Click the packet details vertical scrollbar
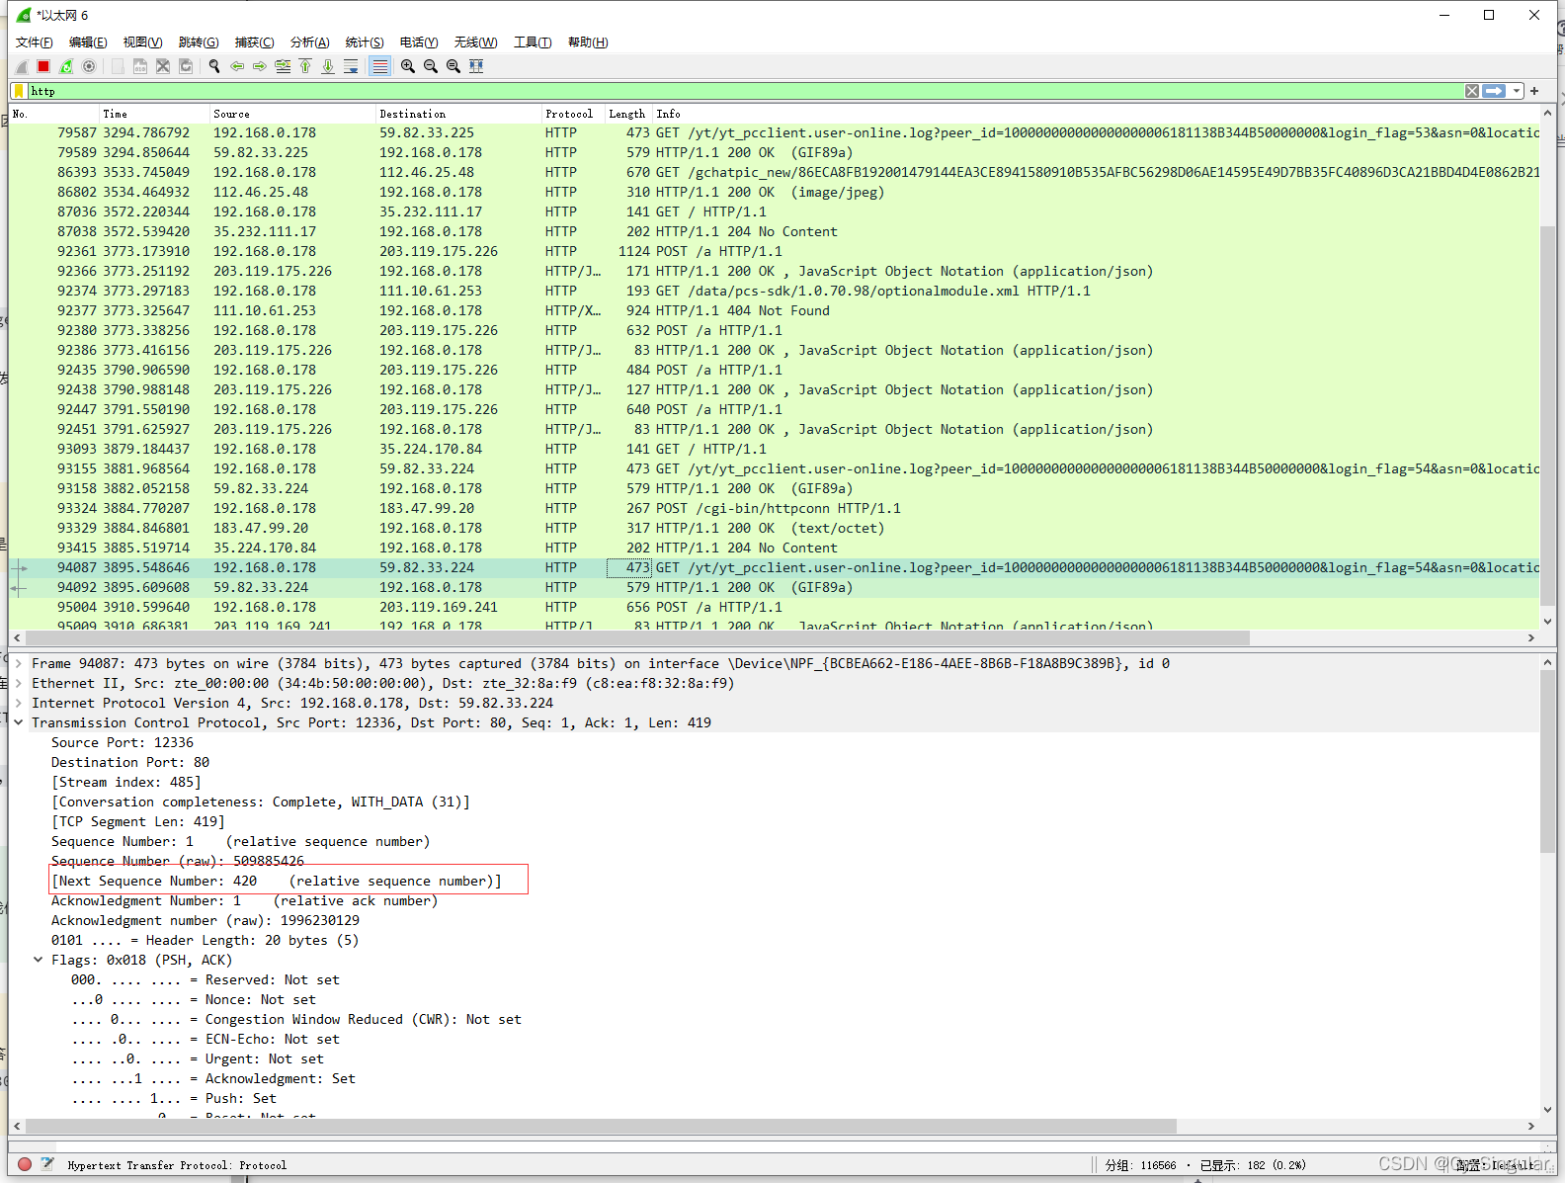Screen dimensions: 1565x1183 tap(1548, 761)
